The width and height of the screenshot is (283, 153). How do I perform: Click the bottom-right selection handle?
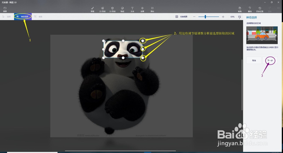tap(143, 58)
